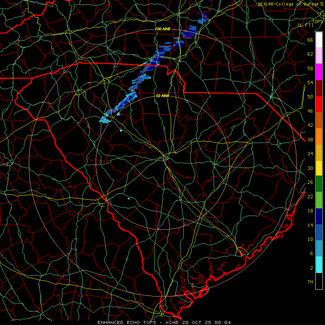Click the "2" legend value
325x325 pixels.
point(312,268)
